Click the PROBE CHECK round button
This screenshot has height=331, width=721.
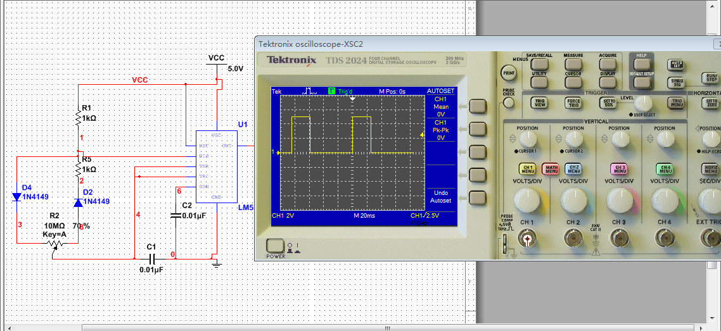(509, 103)
